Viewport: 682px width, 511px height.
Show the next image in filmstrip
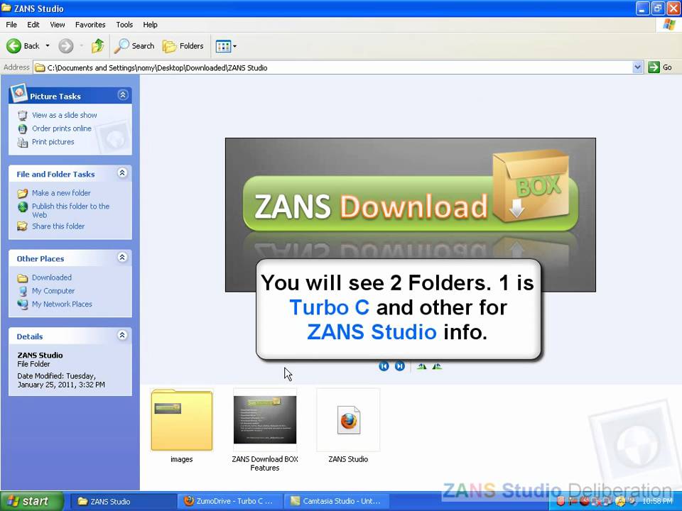tap(400, 366)
